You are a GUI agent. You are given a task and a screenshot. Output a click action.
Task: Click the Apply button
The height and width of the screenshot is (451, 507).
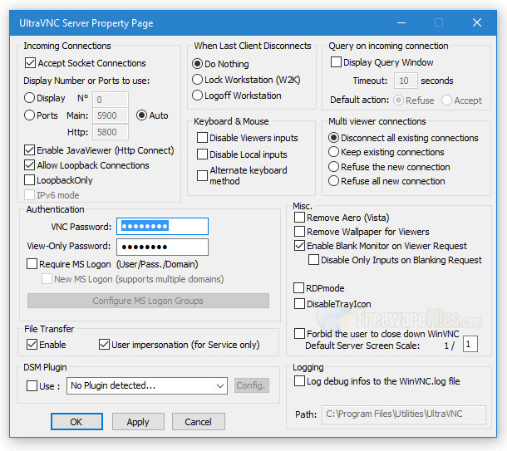pos(138,422)
